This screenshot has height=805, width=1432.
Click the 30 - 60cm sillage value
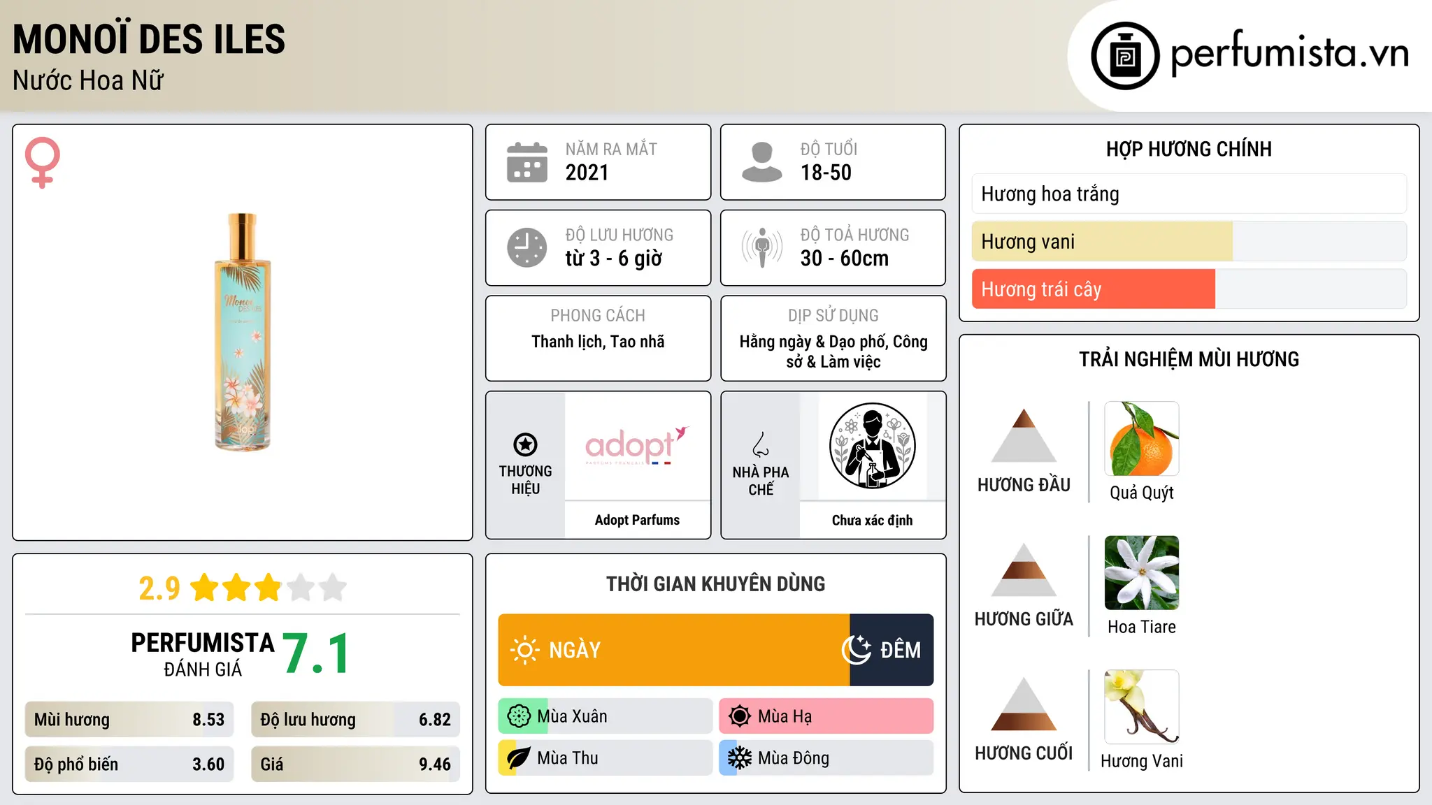[x=845, y=259]
